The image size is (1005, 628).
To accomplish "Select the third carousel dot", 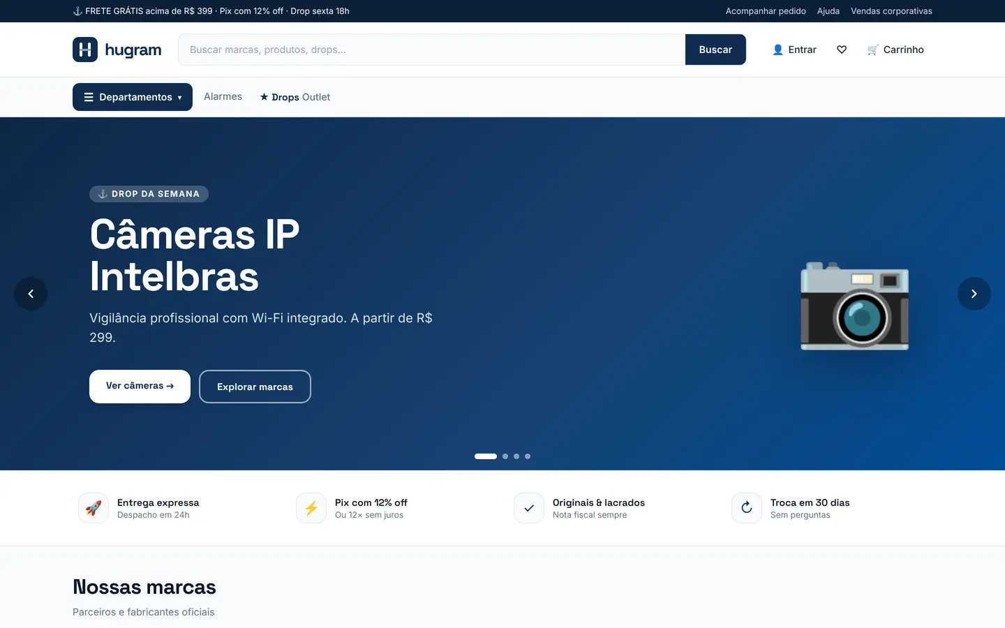I will (x=516, y=456).
